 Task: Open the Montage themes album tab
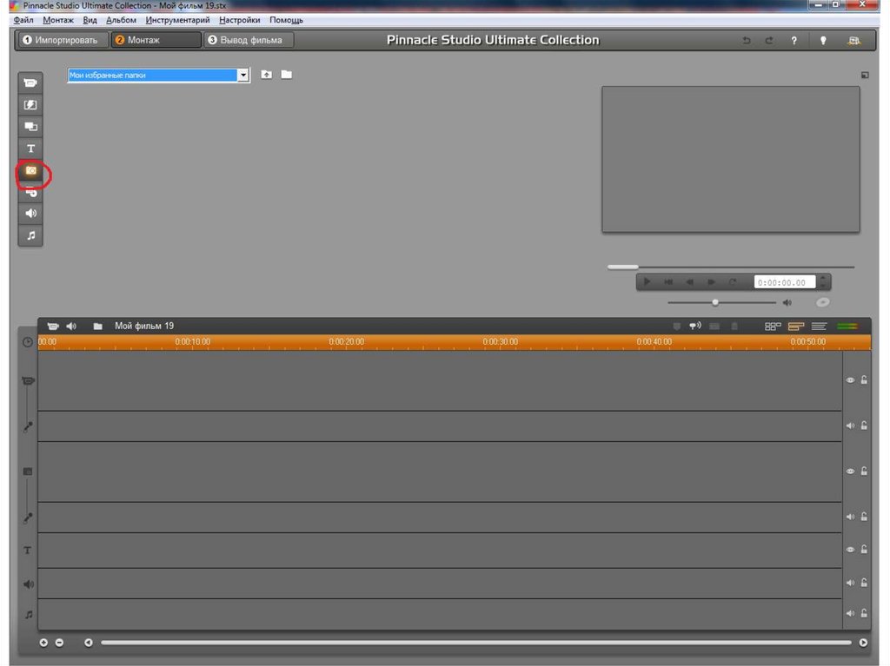[x=30, y=127]
